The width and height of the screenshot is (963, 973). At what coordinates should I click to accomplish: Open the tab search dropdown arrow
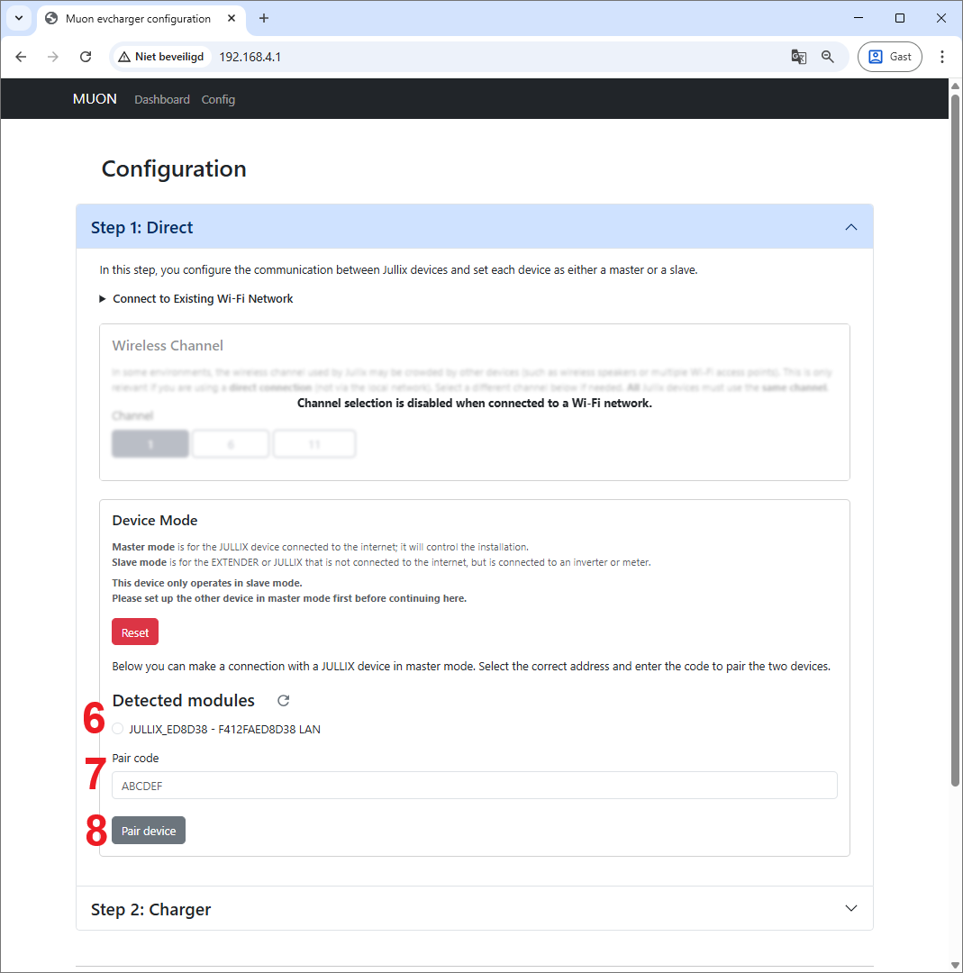(x=18, y=18)
